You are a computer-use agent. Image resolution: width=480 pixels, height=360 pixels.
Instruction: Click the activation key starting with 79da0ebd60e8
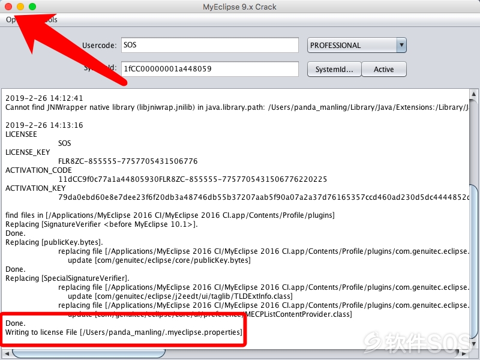tap(263, 197)
